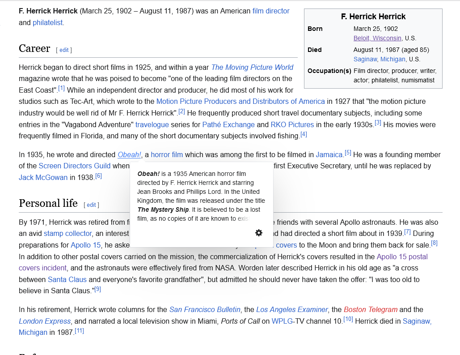460x355 pixels.
Task: Open Beloit, Wisconsin link in infobox
Action: coord(377,38)
